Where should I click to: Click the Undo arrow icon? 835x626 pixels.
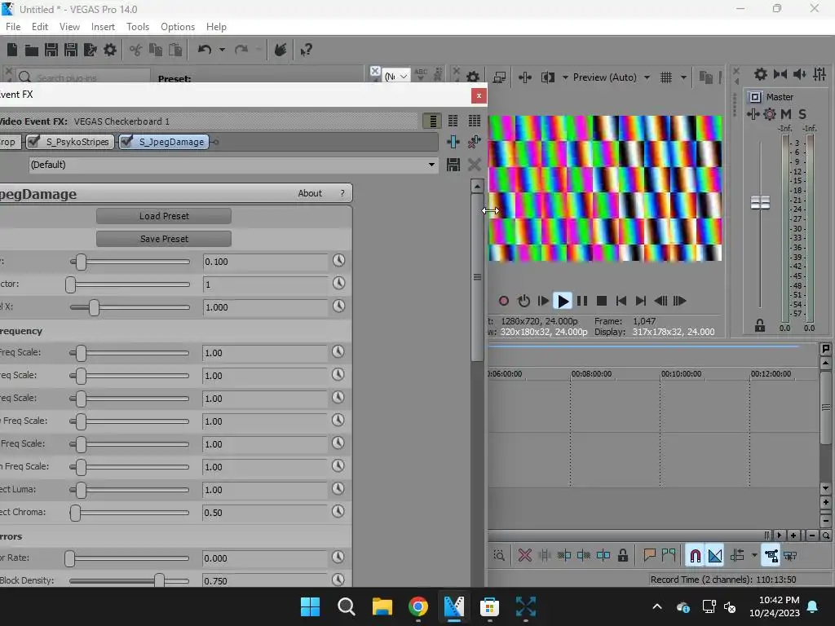click(205, 50)
